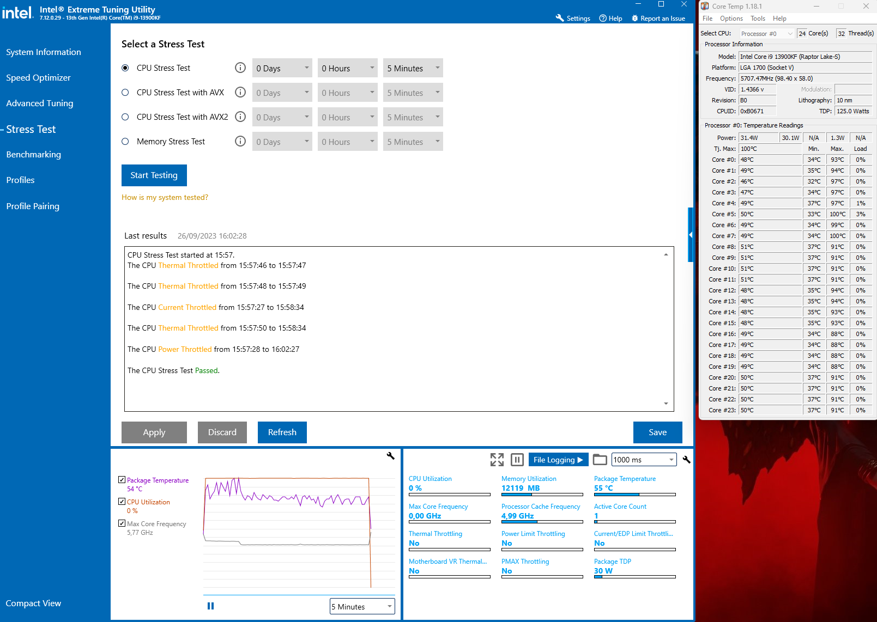Click Package TDP 30 W value
The image size is (877, 622).
pyautogui.click(x=603, y=571)
